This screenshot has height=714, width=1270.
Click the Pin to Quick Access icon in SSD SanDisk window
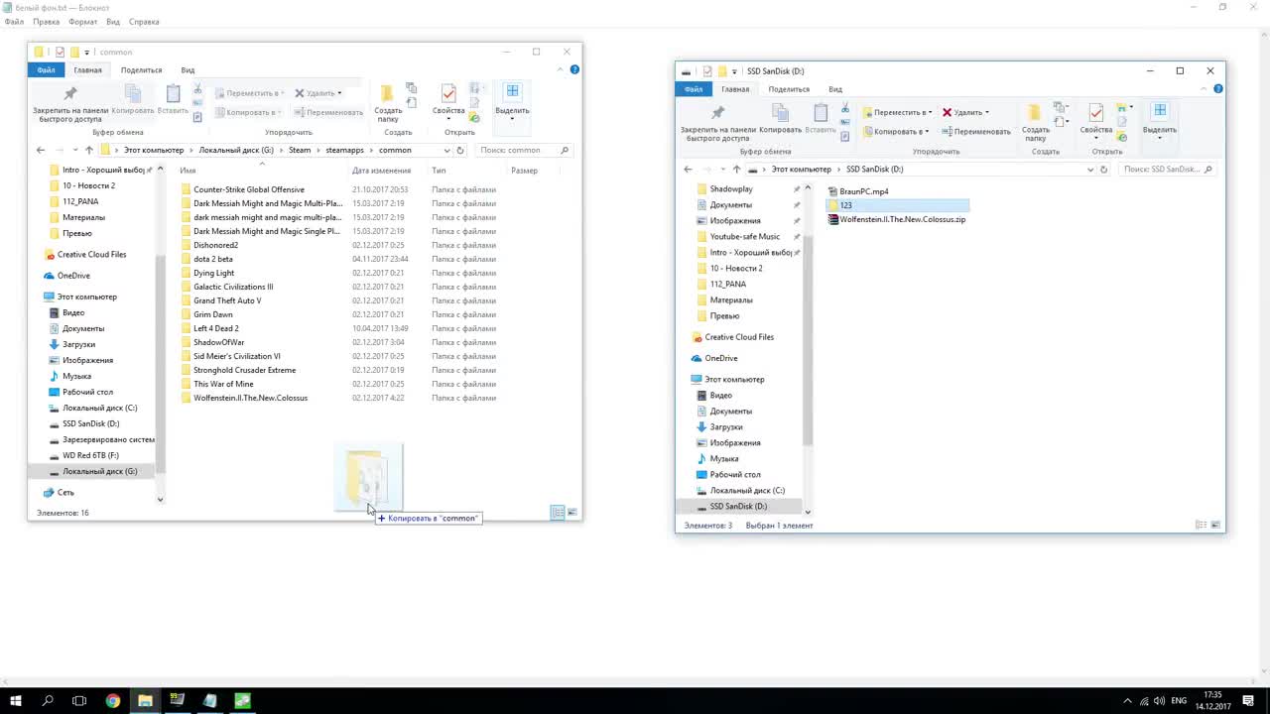click(x=717, y=112)
